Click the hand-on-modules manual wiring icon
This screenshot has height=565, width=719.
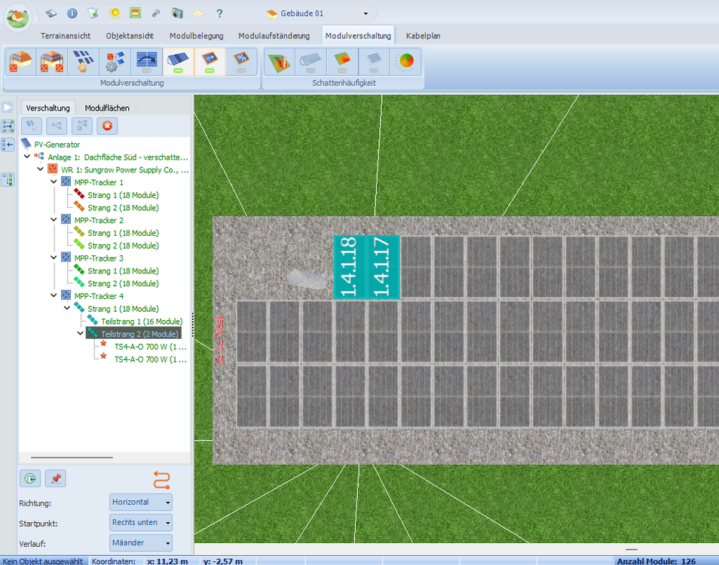click(x=83, y=62)
